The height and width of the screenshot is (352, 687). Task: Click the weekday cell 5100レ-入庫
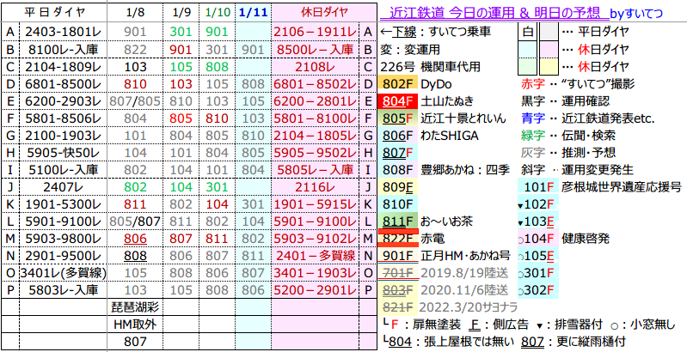[x=64, y=169]
